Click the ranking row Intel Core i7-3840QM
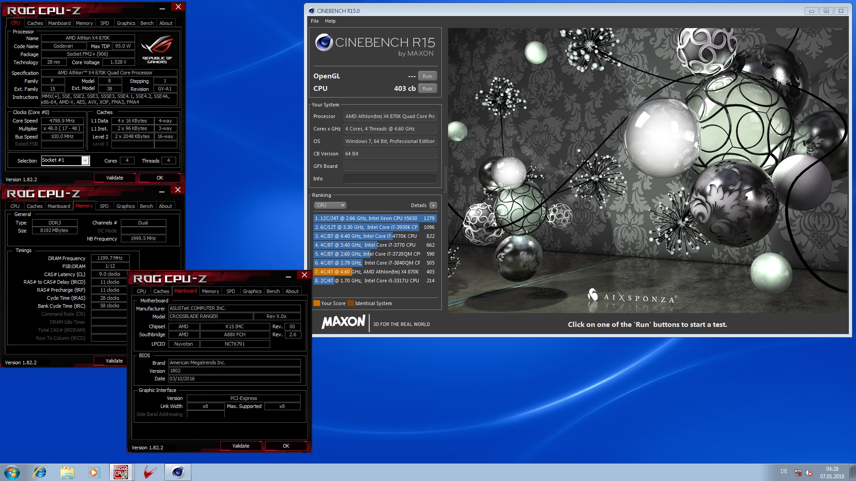The height and width of the screenshot is (481, 856). pos(374,263)
